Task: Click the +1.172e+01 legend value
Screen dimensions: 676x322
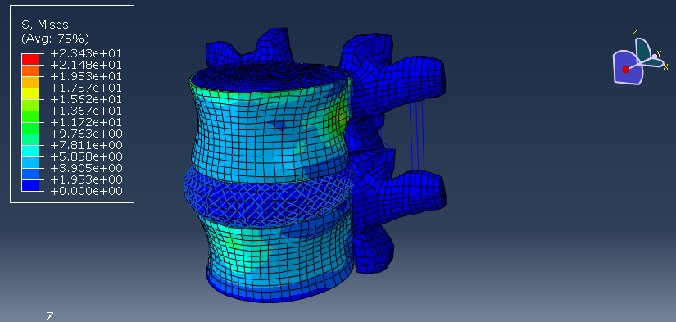Action: (86, 122)
